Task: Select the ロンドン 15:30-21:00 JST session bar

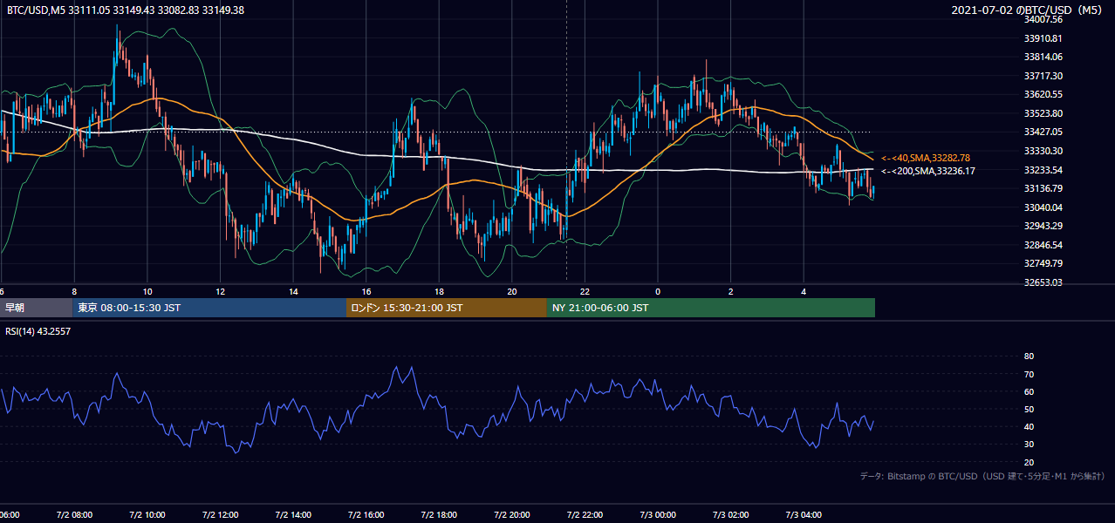Action: pos(447,308)
